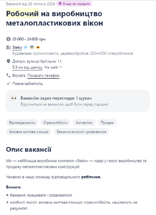Click the location pin icon
The image size is (156, 215).
click(8, 62)
